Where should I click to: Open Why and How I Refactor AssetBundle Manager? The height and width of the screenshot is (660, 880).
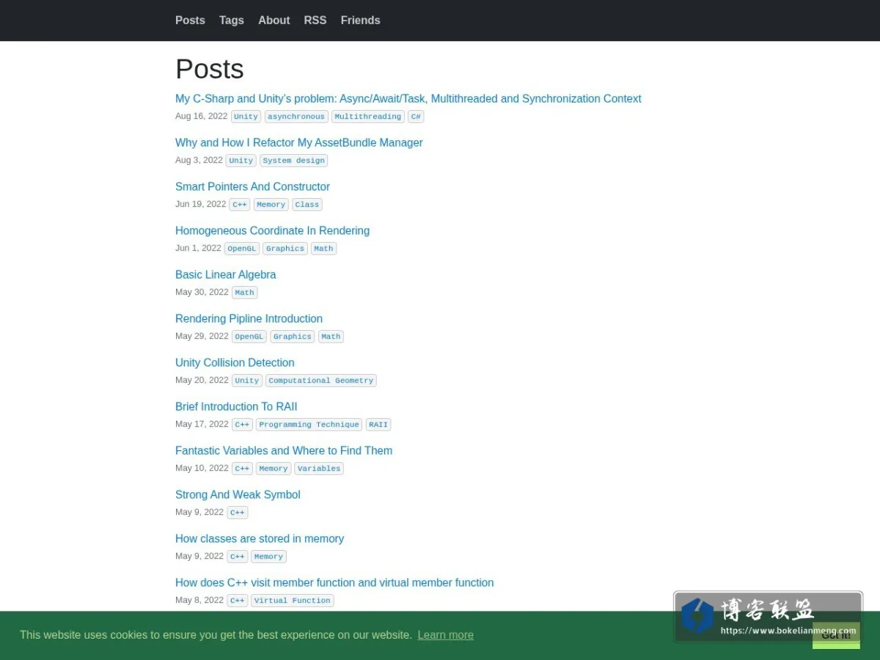(299, 142)
